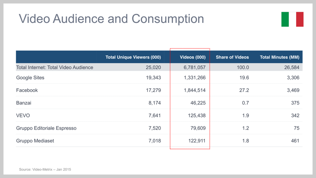Click the Mediaset viewers value 7,018

155,141
